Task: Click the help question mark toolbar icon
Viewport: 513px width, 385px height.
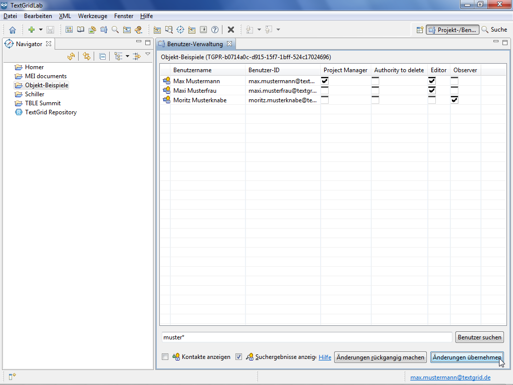Action: pyautogui.click(x=215, y=30)
